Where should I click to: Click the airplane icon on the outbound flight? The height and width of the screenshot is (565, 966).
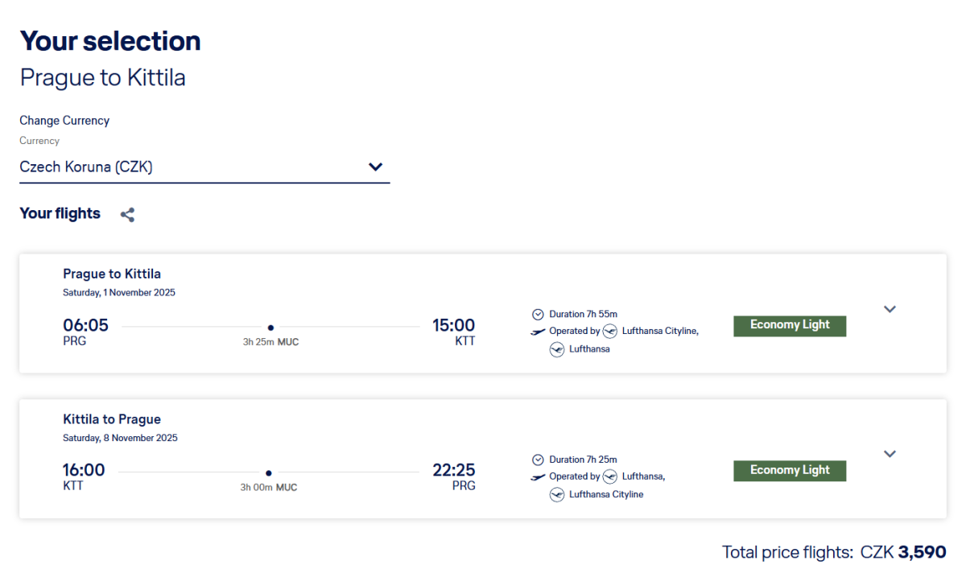(538, 332)
